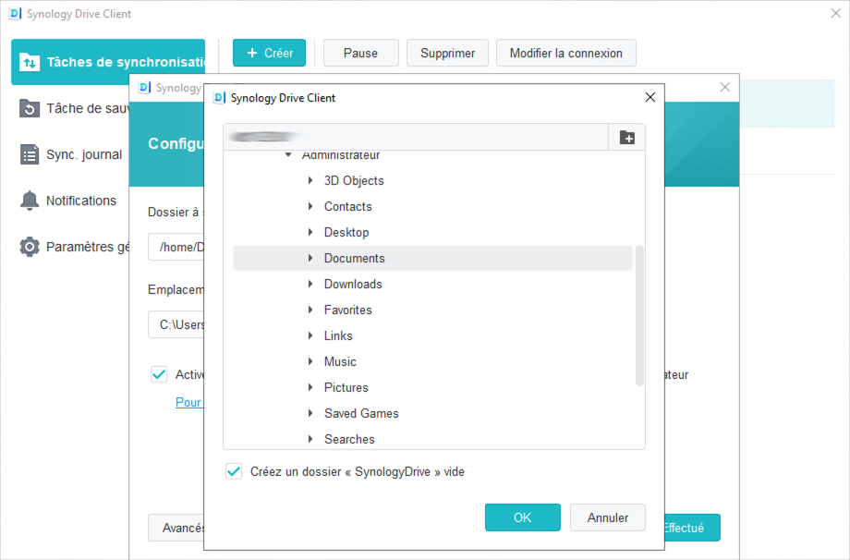Toggle the Activer checkbox in the sync settings
850x560 pixels.
[158, 374]
